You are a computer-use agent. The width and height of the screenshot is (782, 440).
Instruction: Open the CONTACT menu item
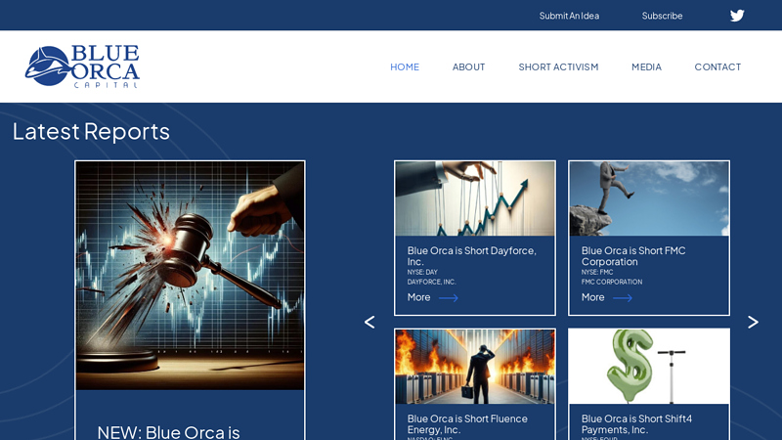pyautogui.click(x=717, y=66)
